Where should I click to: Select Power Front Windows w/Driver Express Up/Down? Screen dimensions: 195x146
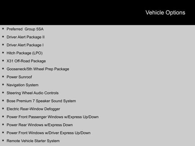[x=48, y=133]
